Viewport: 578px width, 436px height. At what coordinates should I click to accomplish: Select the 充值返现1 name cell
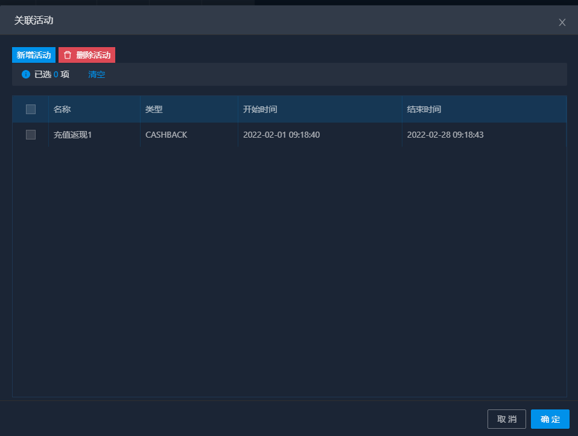click(x=72, y=135)
